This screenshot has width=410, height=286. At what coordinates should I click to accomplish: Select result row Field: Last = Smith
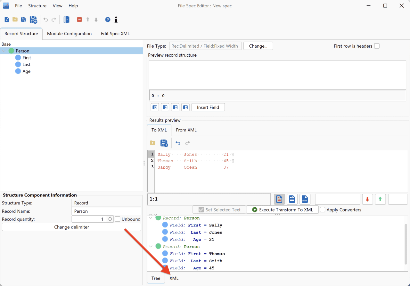coord(192,261)
